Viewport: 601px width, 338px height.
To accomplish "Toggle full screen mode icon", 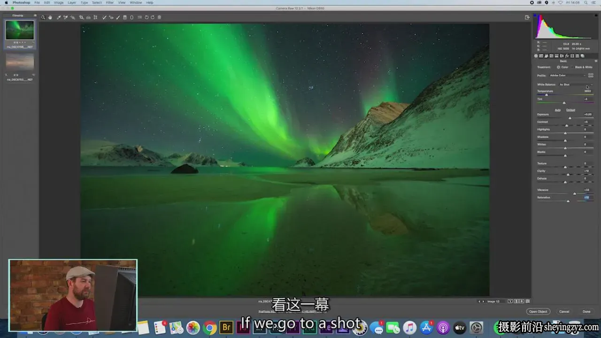I will [x=527, y=17].
